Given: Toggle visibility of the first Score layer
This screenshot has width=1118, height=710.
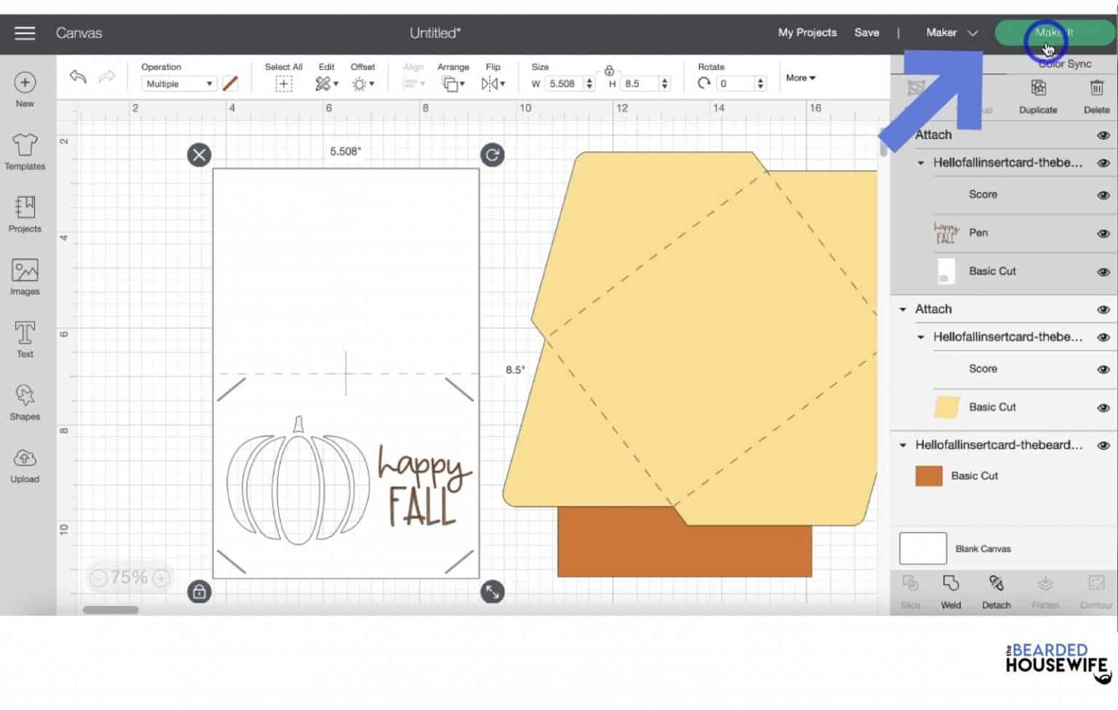Looking at the screenshot, I should (x=1103, y=194).
